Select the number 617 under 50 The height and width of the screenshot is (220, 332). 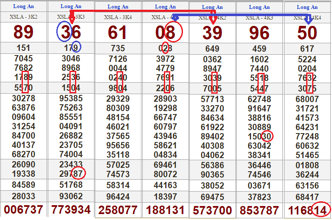pos(307,49)
